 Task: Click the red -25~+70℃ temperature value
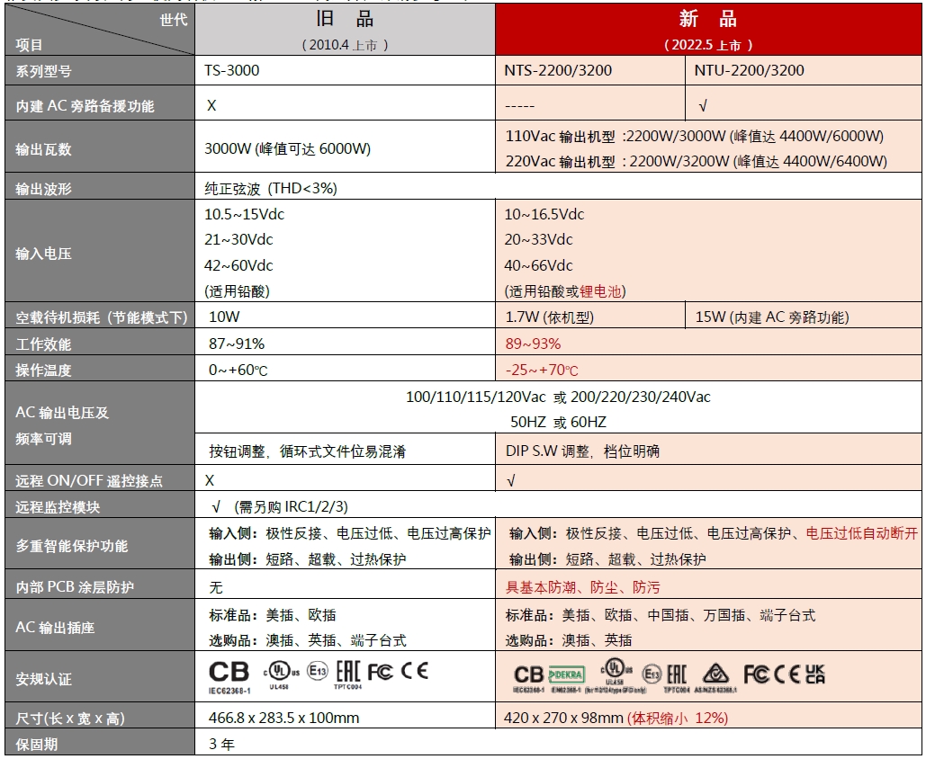pyautogui.click(x=542, y=370)
